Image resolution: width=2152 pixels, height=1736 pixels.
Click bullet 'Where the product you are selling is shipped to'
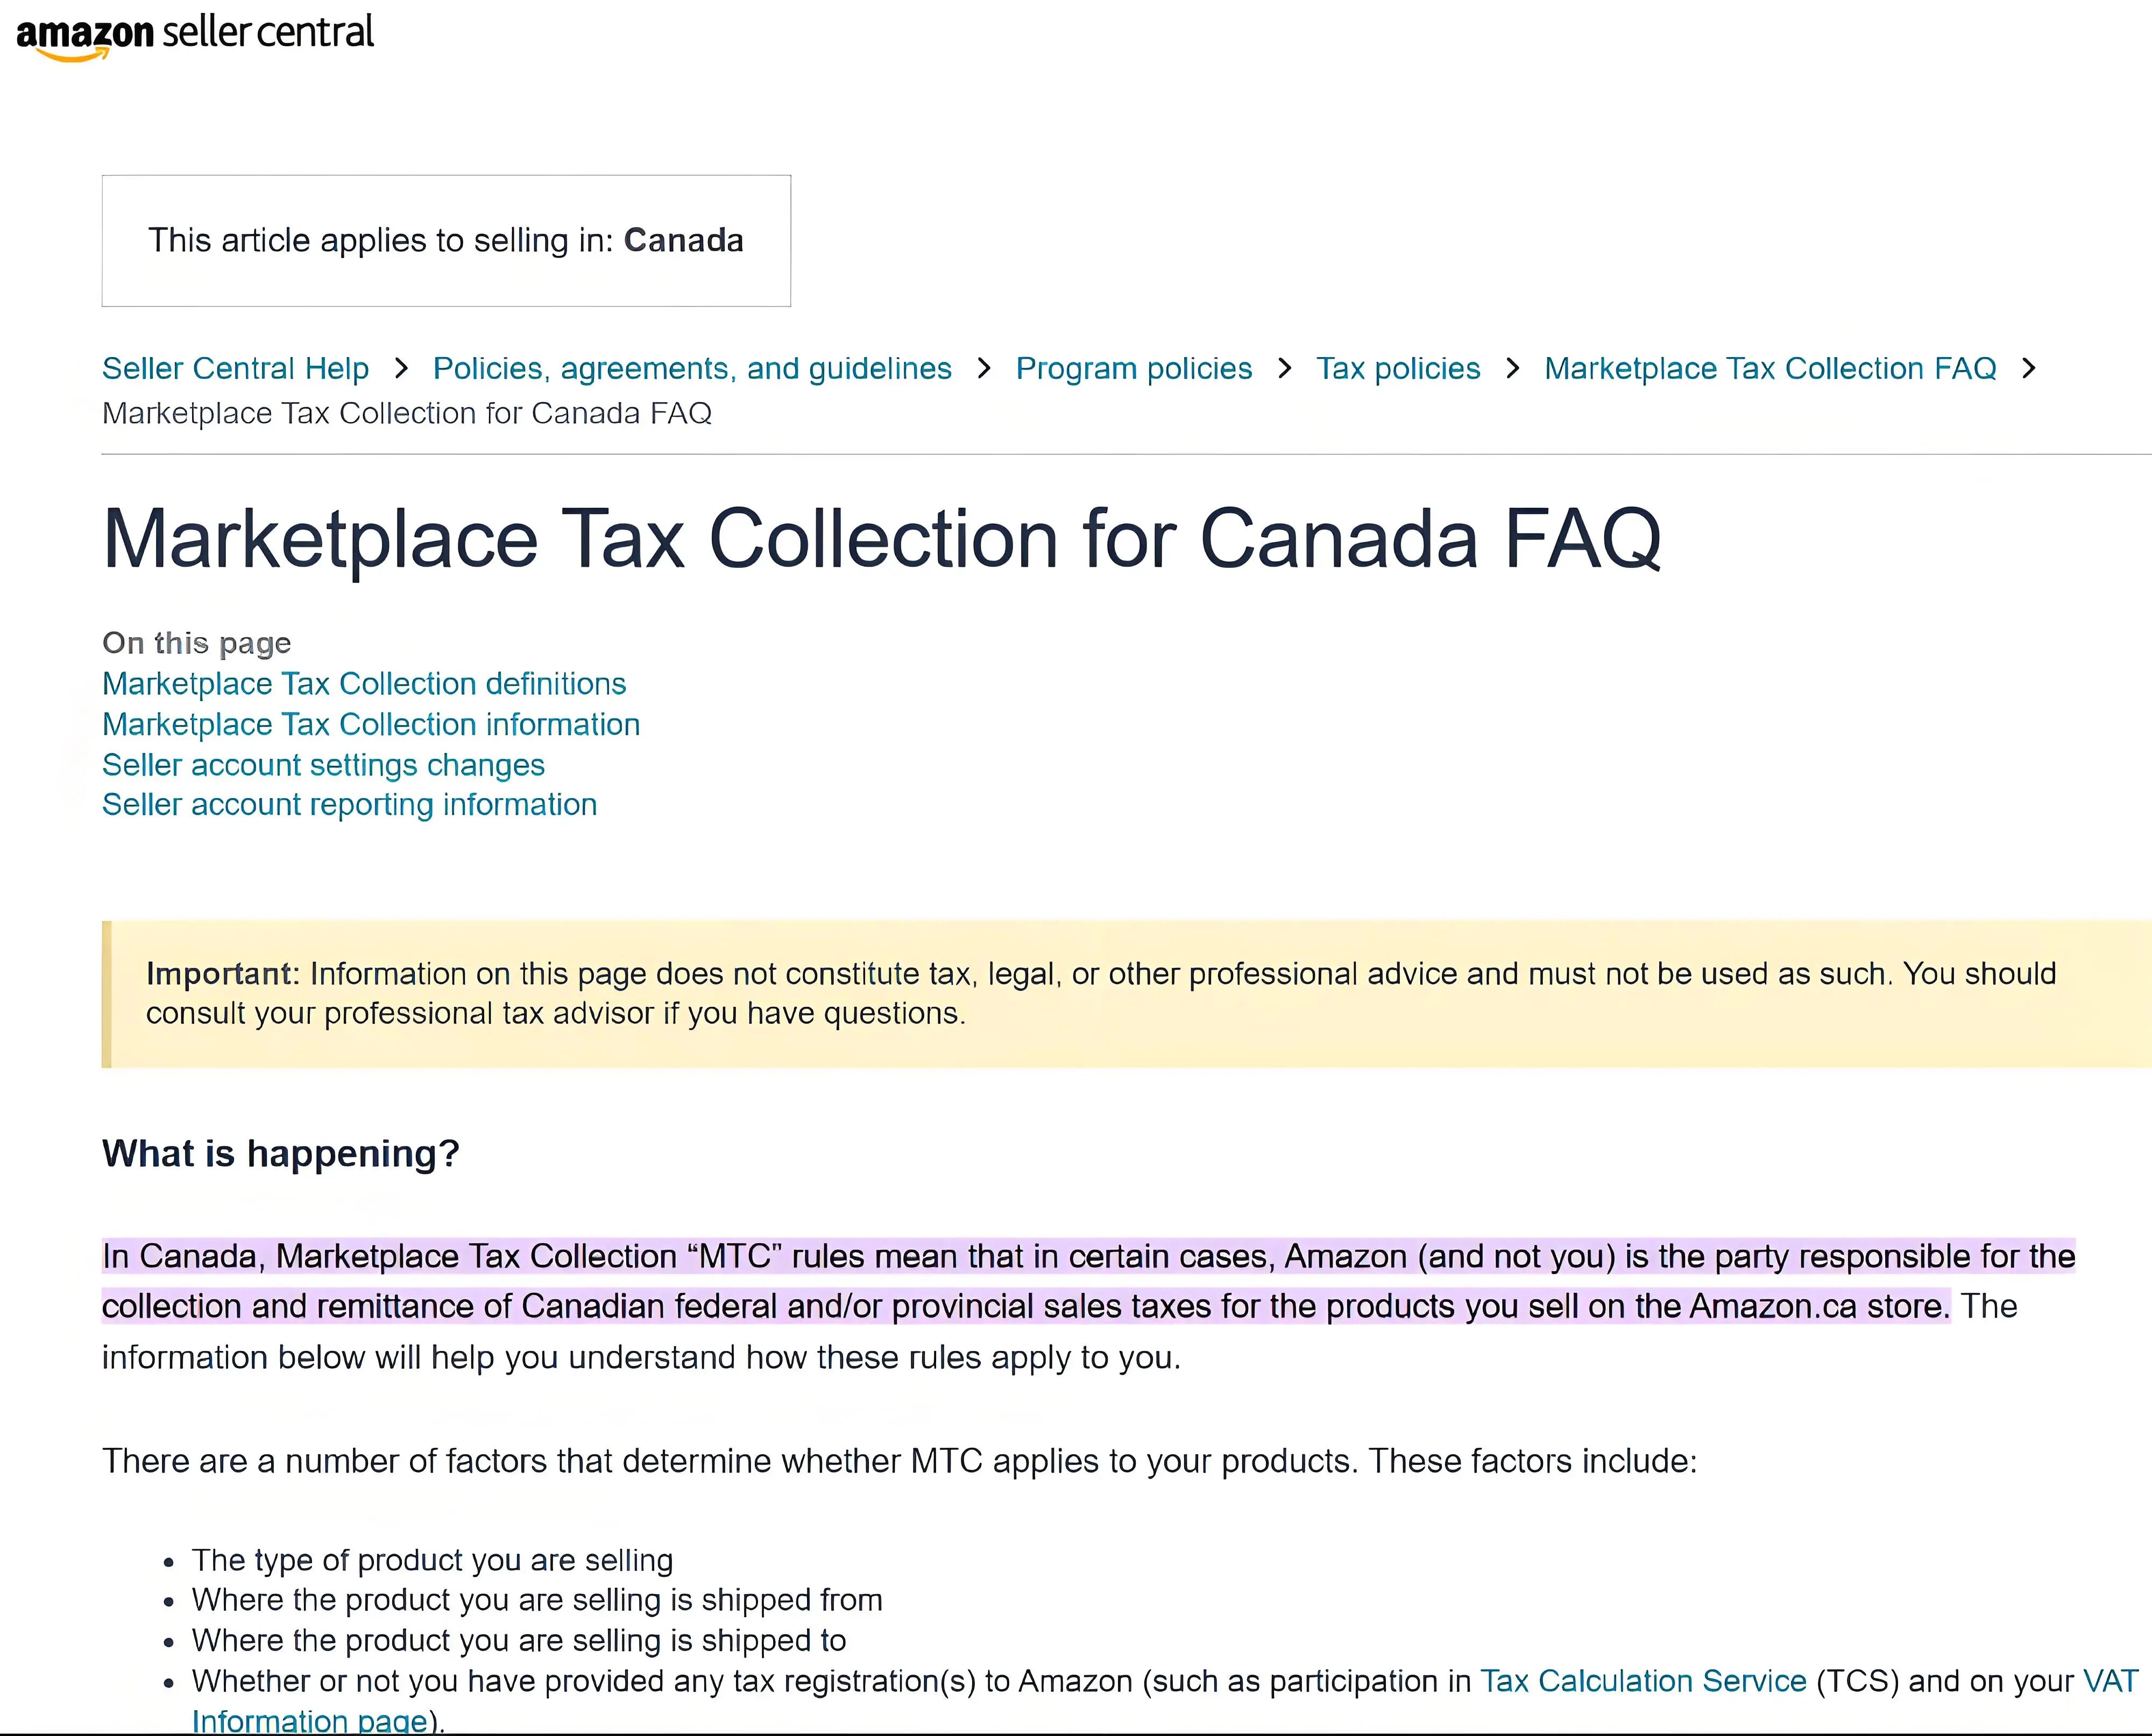[x=519, y=1641]
